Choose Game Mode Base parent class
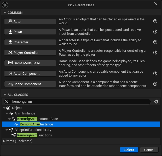 (30, 63)
